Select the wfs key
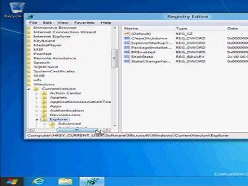The height and width of the screenshot is (186, 248). point(37,80)
